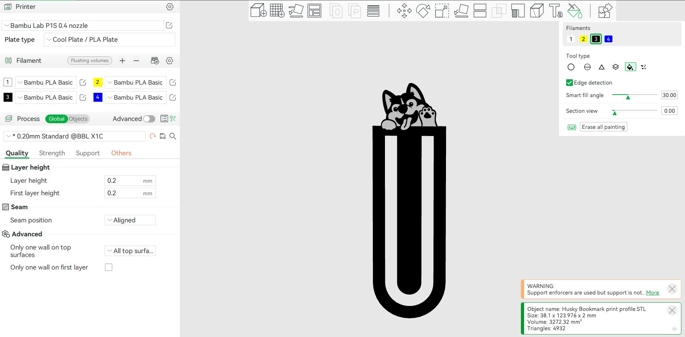Dismiss the support enforcers warning

coord(672,289)
